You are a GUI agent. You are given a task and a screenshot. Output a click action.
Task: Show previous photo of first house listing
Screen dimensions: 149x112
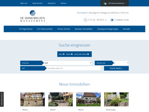(x=23, y=104)
